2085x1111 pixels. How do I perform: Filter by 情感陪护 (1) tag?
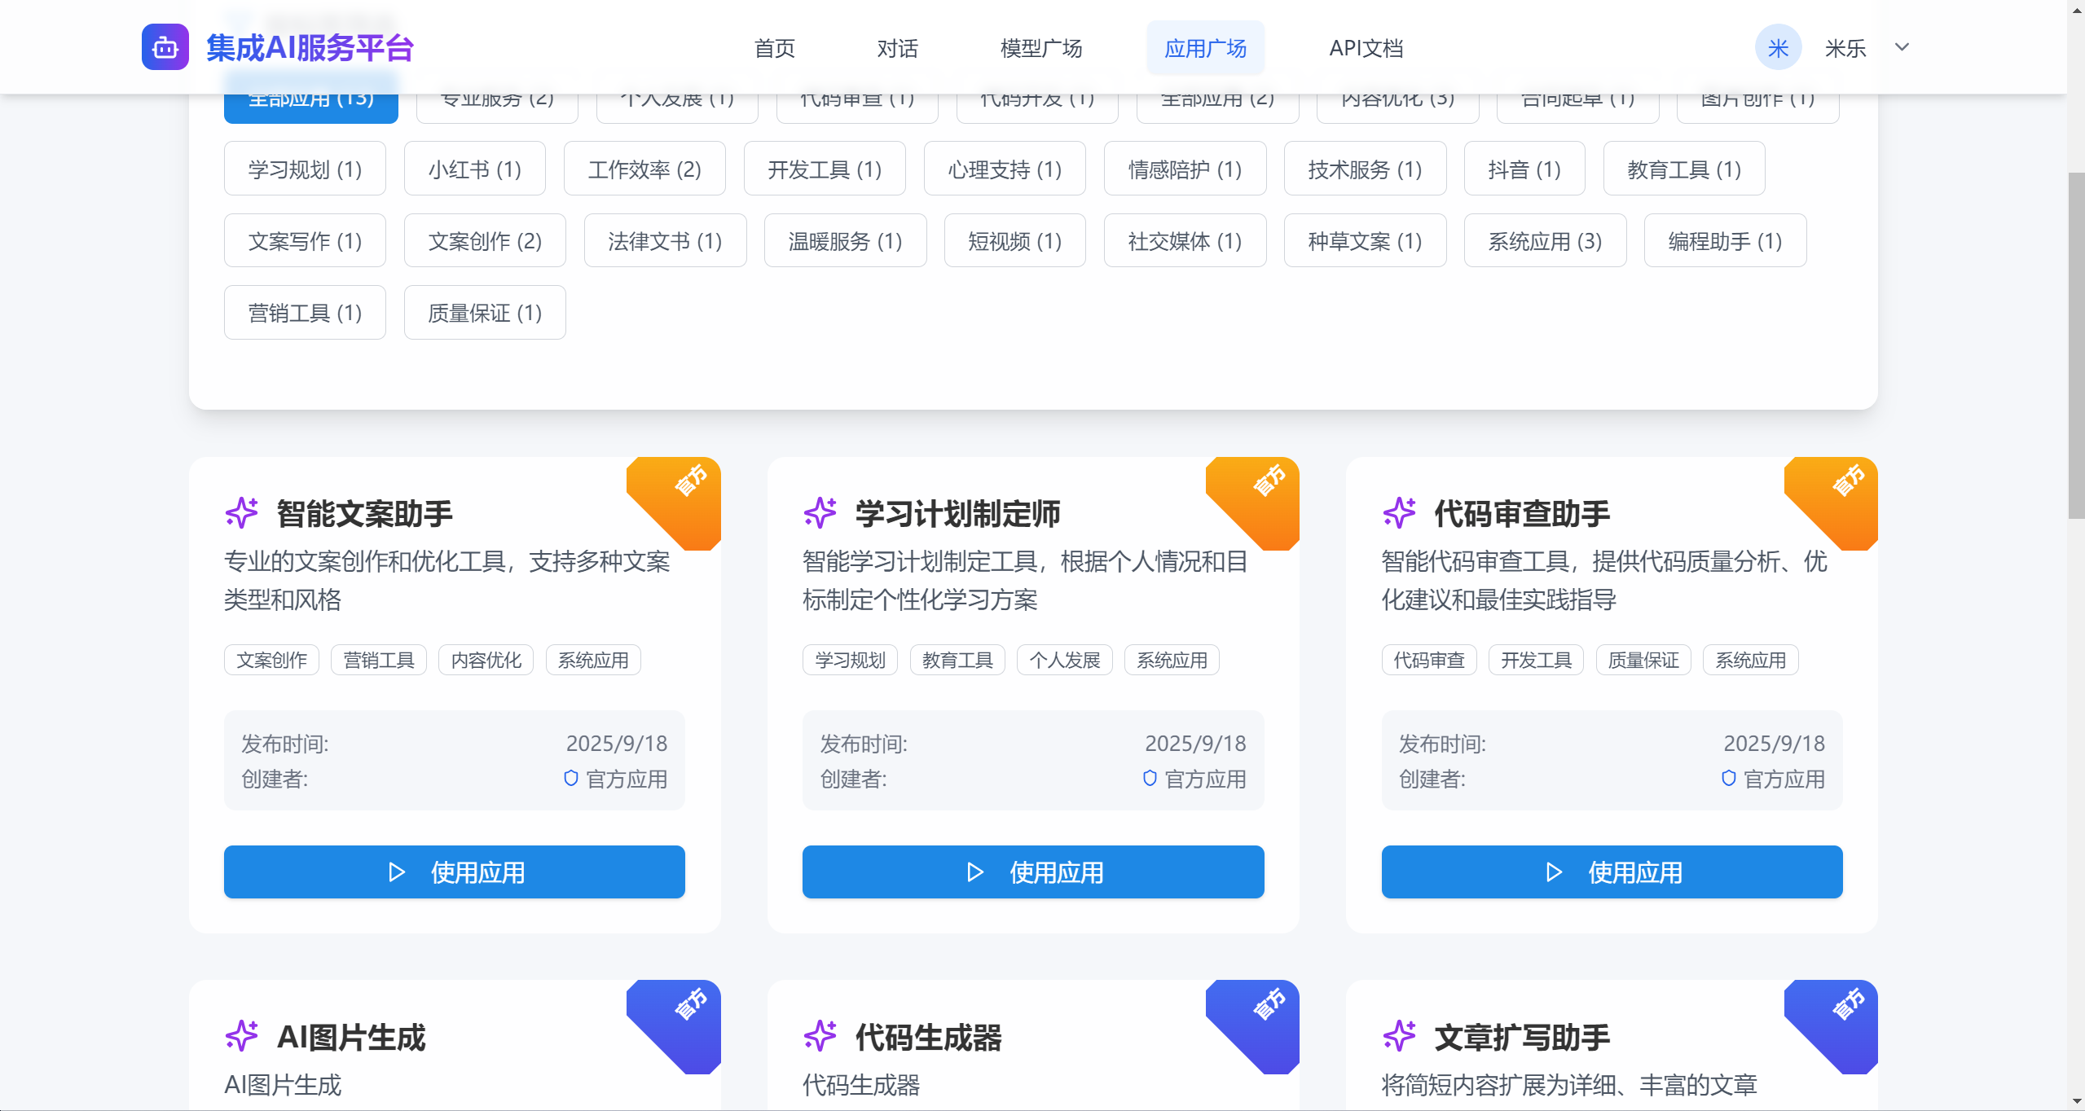(1185, 169)
